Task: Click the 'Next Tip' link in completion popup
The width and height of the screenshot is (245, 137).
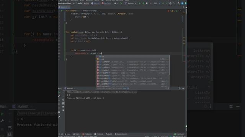Action: [x=126, y=88]
